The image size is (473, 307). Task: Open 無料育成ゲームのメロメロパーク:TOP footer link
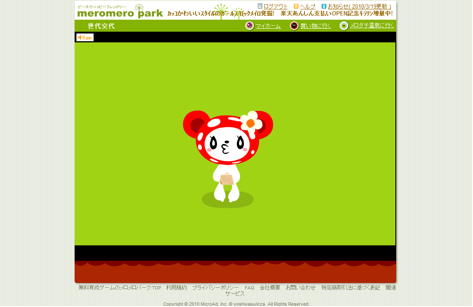(x=120, y=288)
